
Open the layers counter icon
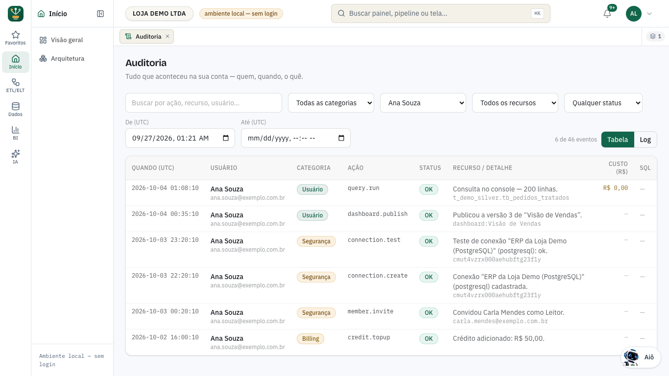(656, 36)
